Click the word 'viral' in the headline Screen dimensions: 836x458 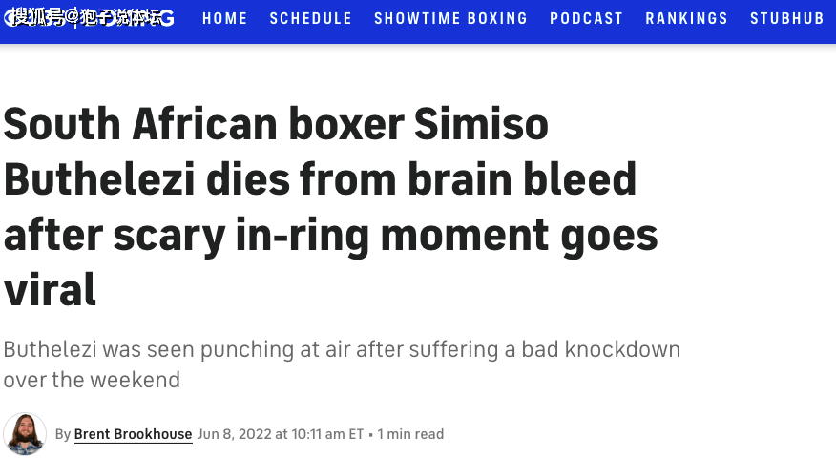pos(50,289)
